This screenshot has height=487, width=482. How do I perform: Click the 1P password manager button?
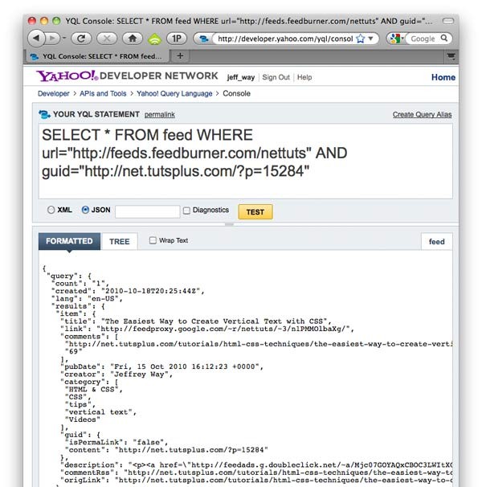point(177,39)
